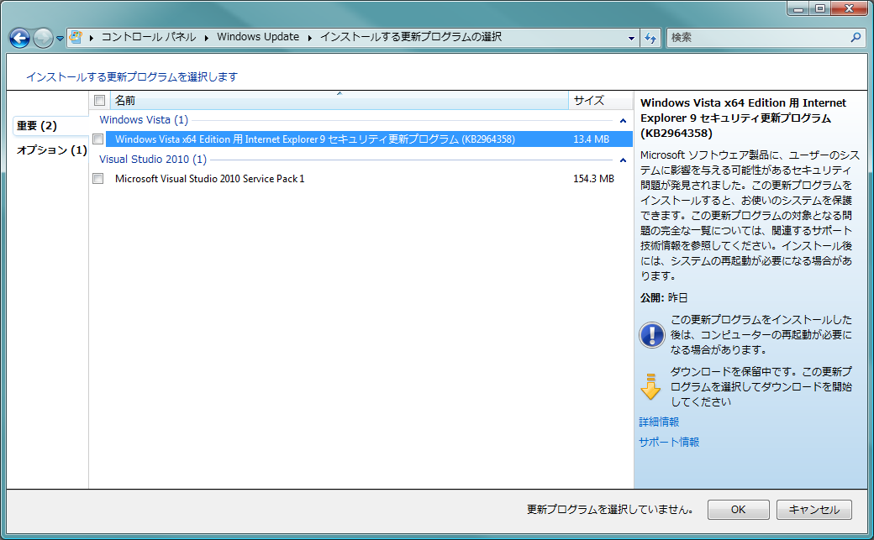Open recent pages dropdown beside navigation arrows
This screenshot has width=874, height=540.
click(60, 39)
